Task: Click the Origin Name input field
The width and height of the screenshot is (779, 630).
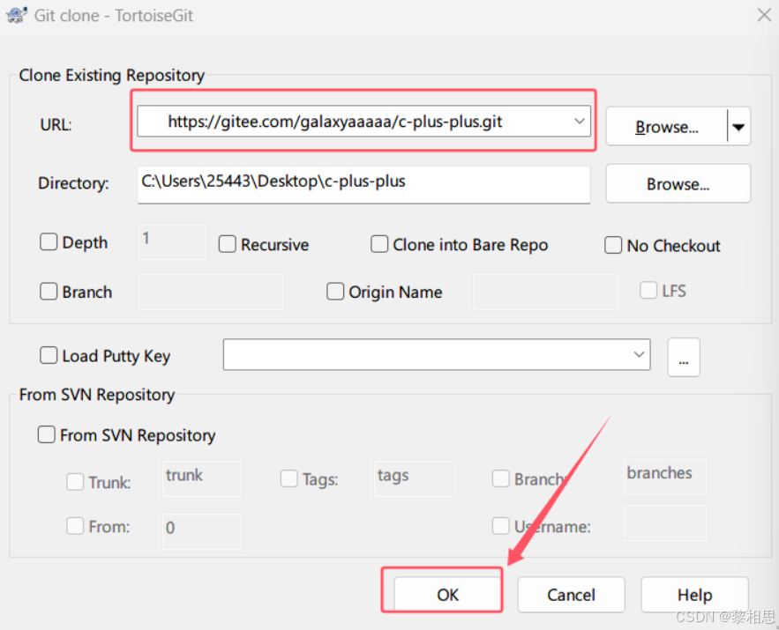Action: [x=546, y=292]
